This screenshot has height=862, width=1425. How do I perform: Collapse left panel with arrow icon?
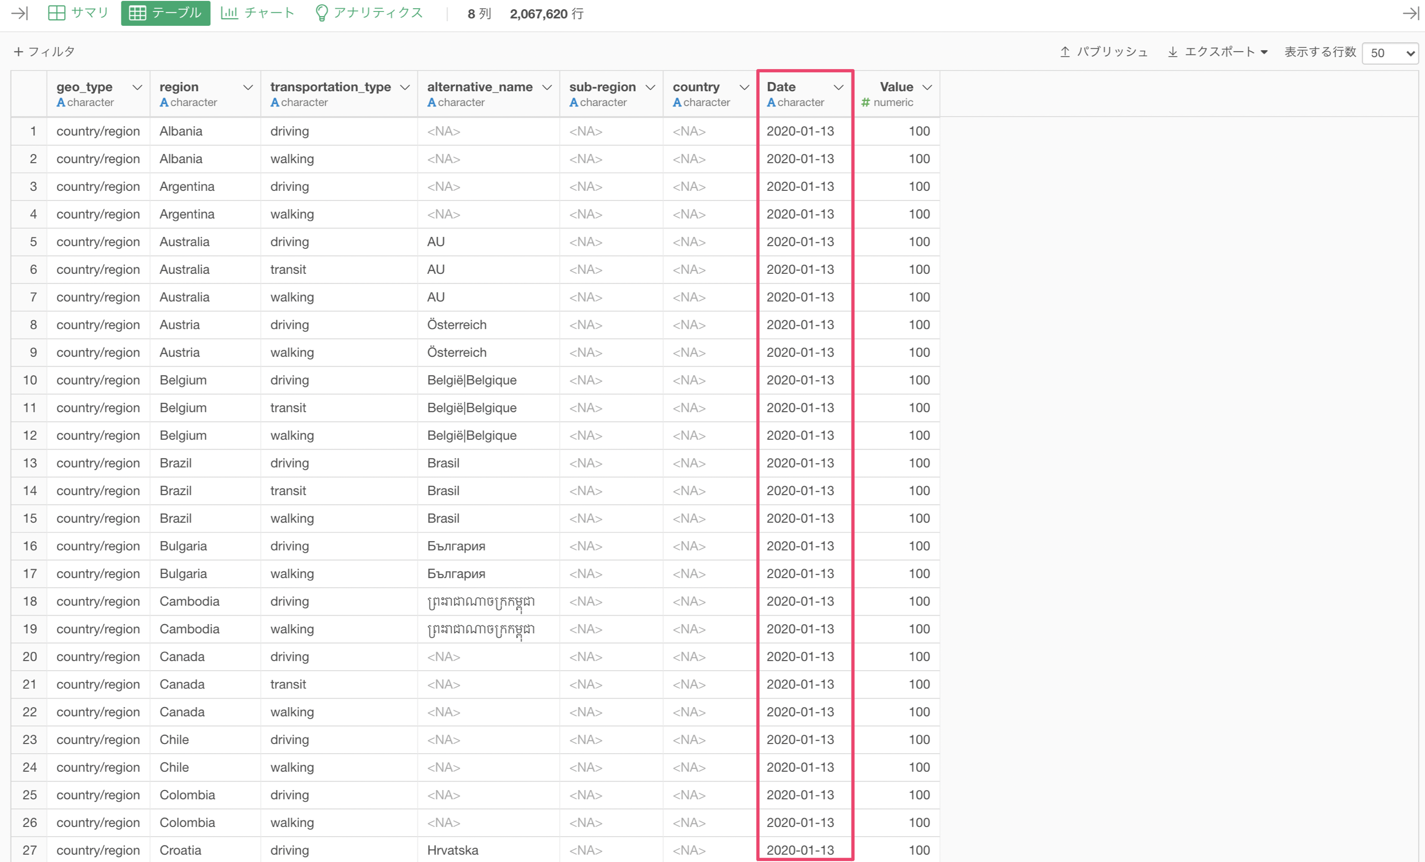pyautogui.click(x=19, y=13)
